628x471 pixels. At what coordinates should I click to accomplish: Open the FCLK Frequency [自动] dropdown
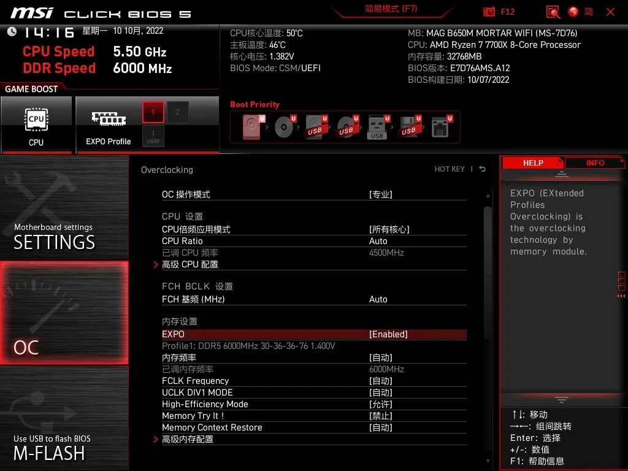click(x=380, y=381)
